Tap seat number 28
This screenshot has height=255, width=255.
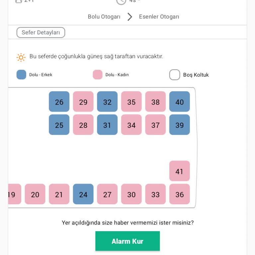83,125
